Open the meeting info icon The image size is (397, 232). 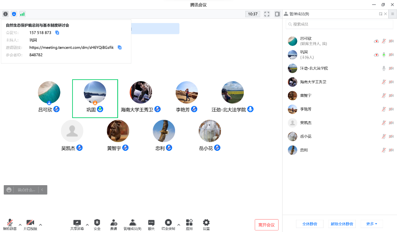pyautogui.click(x=6, y=14)
